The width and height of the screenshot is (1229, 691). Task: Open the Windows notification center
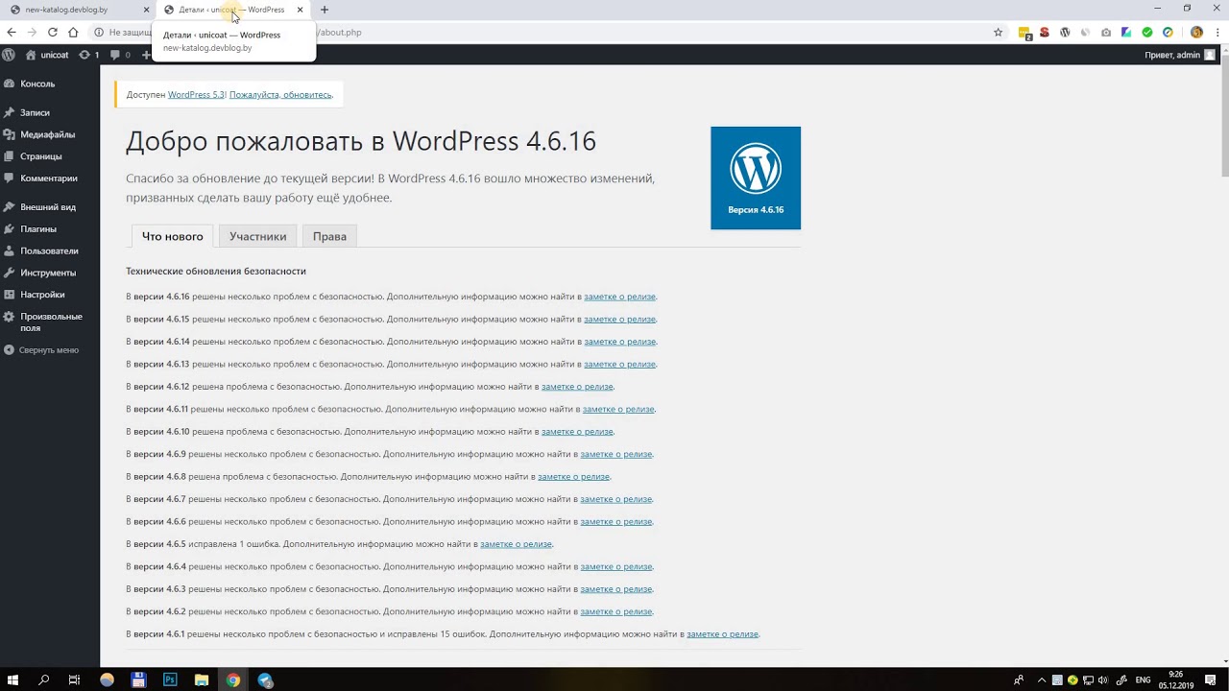click(x=1212, y=679)
